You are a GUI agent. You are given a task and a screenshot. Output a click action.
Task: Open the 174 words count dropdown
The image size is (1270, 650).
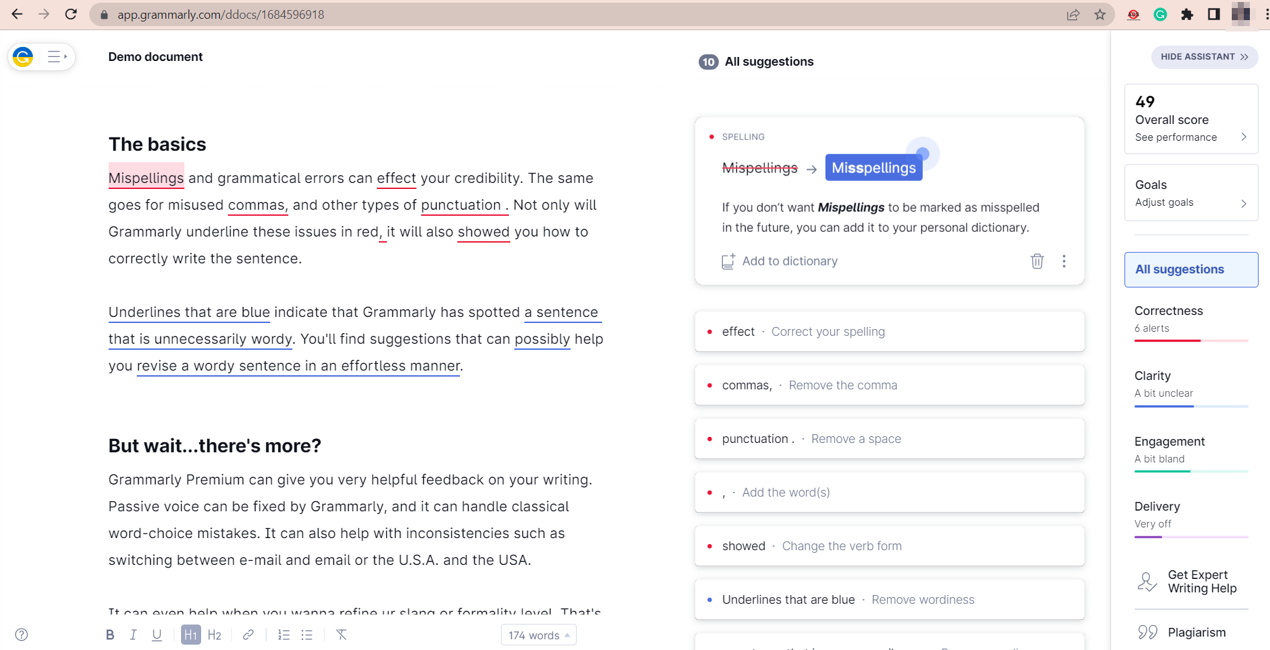point(538,635)
